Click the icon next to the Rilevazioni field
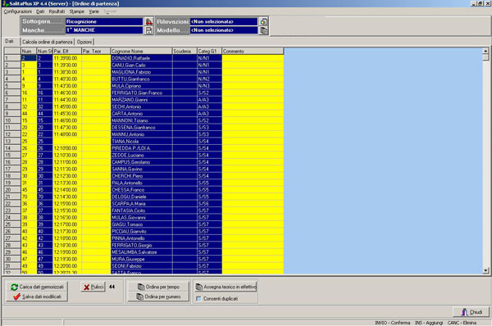 click(263, 21)
